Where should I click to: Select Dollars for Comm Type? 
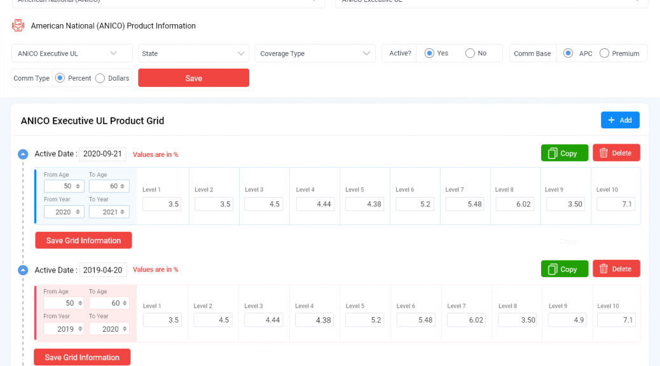(x=100, y=78)
